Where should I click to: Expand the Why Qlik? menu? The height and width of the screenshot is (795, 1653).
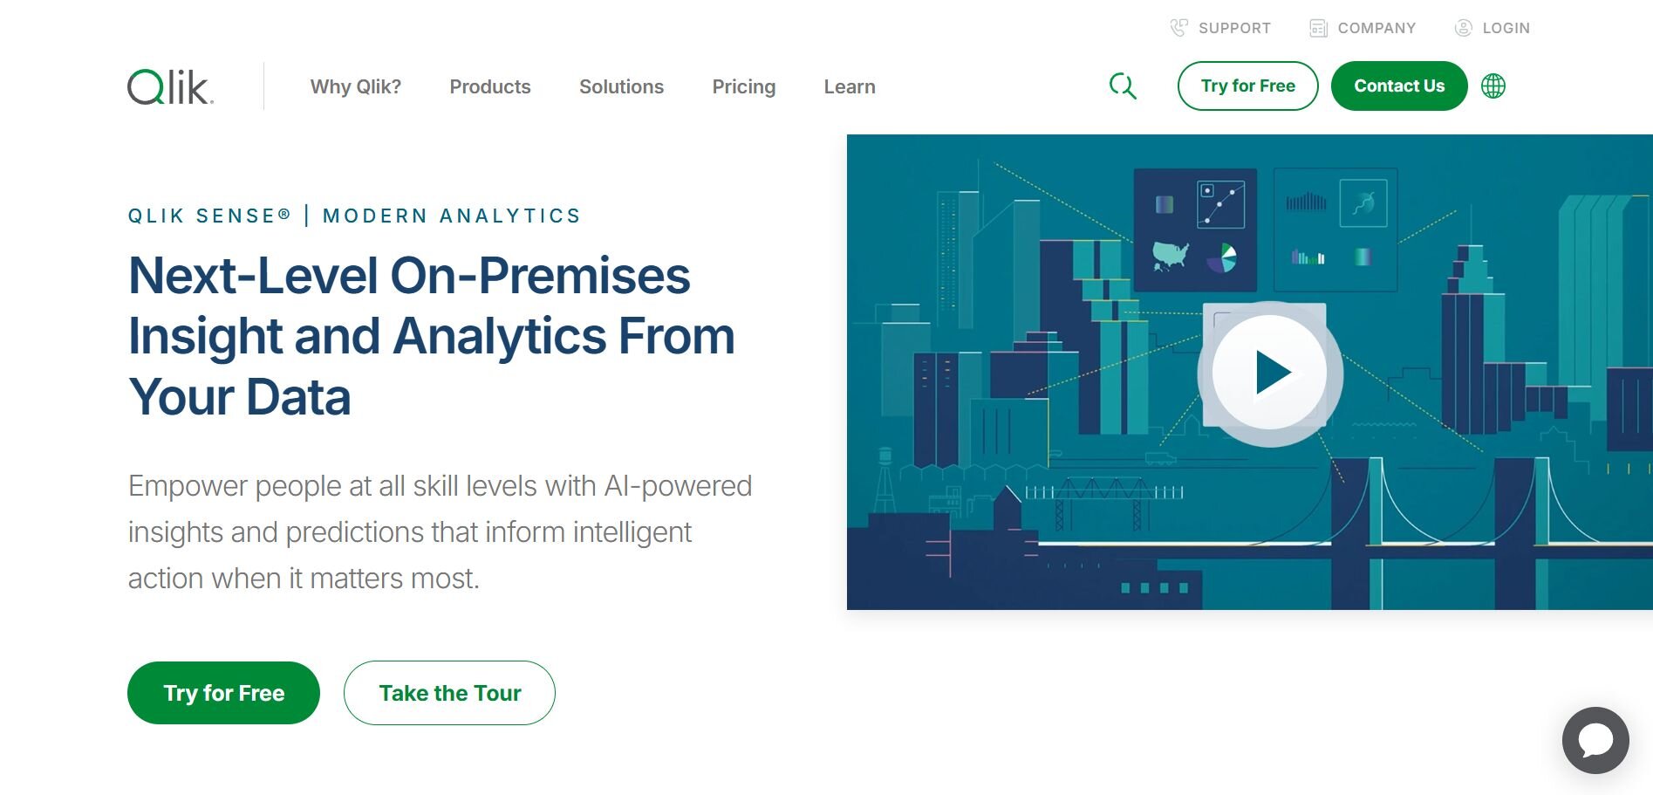click(356, 86)
